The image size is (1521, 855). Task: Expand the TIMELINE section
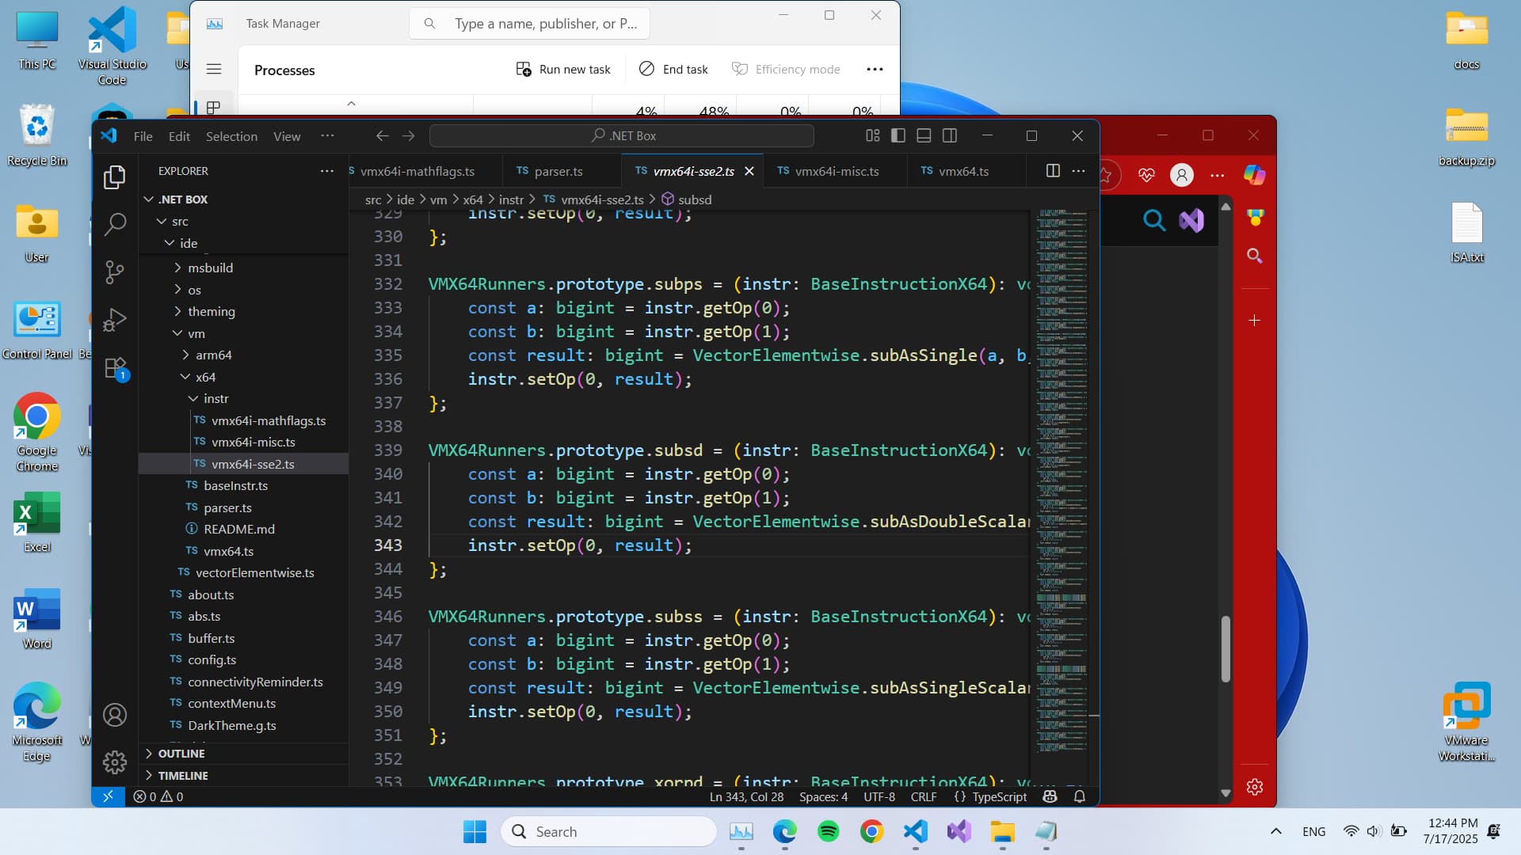(243, 776)
